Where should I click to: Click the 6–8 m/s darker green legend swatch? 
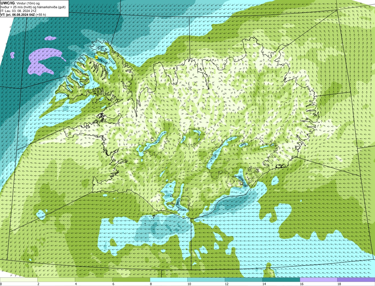click(x=131, y=280)
